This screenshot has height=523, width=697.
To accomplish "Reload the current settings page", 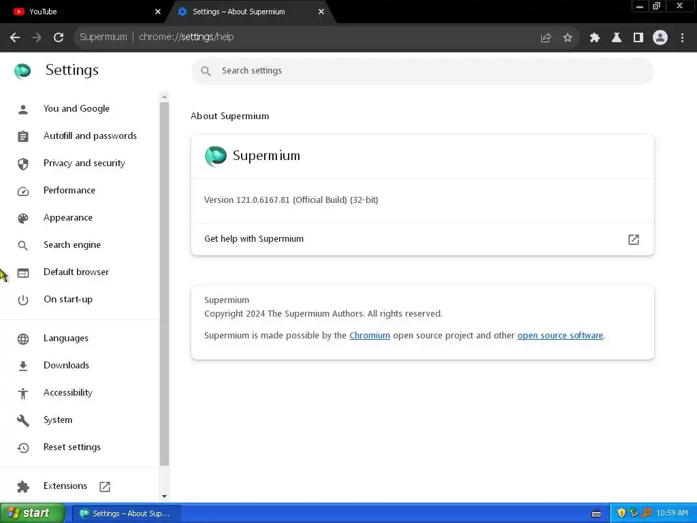I will click(x=59, y=37).
